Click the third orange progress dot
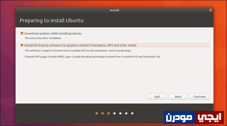Screen dimensions: 227x126 (108, 114)
